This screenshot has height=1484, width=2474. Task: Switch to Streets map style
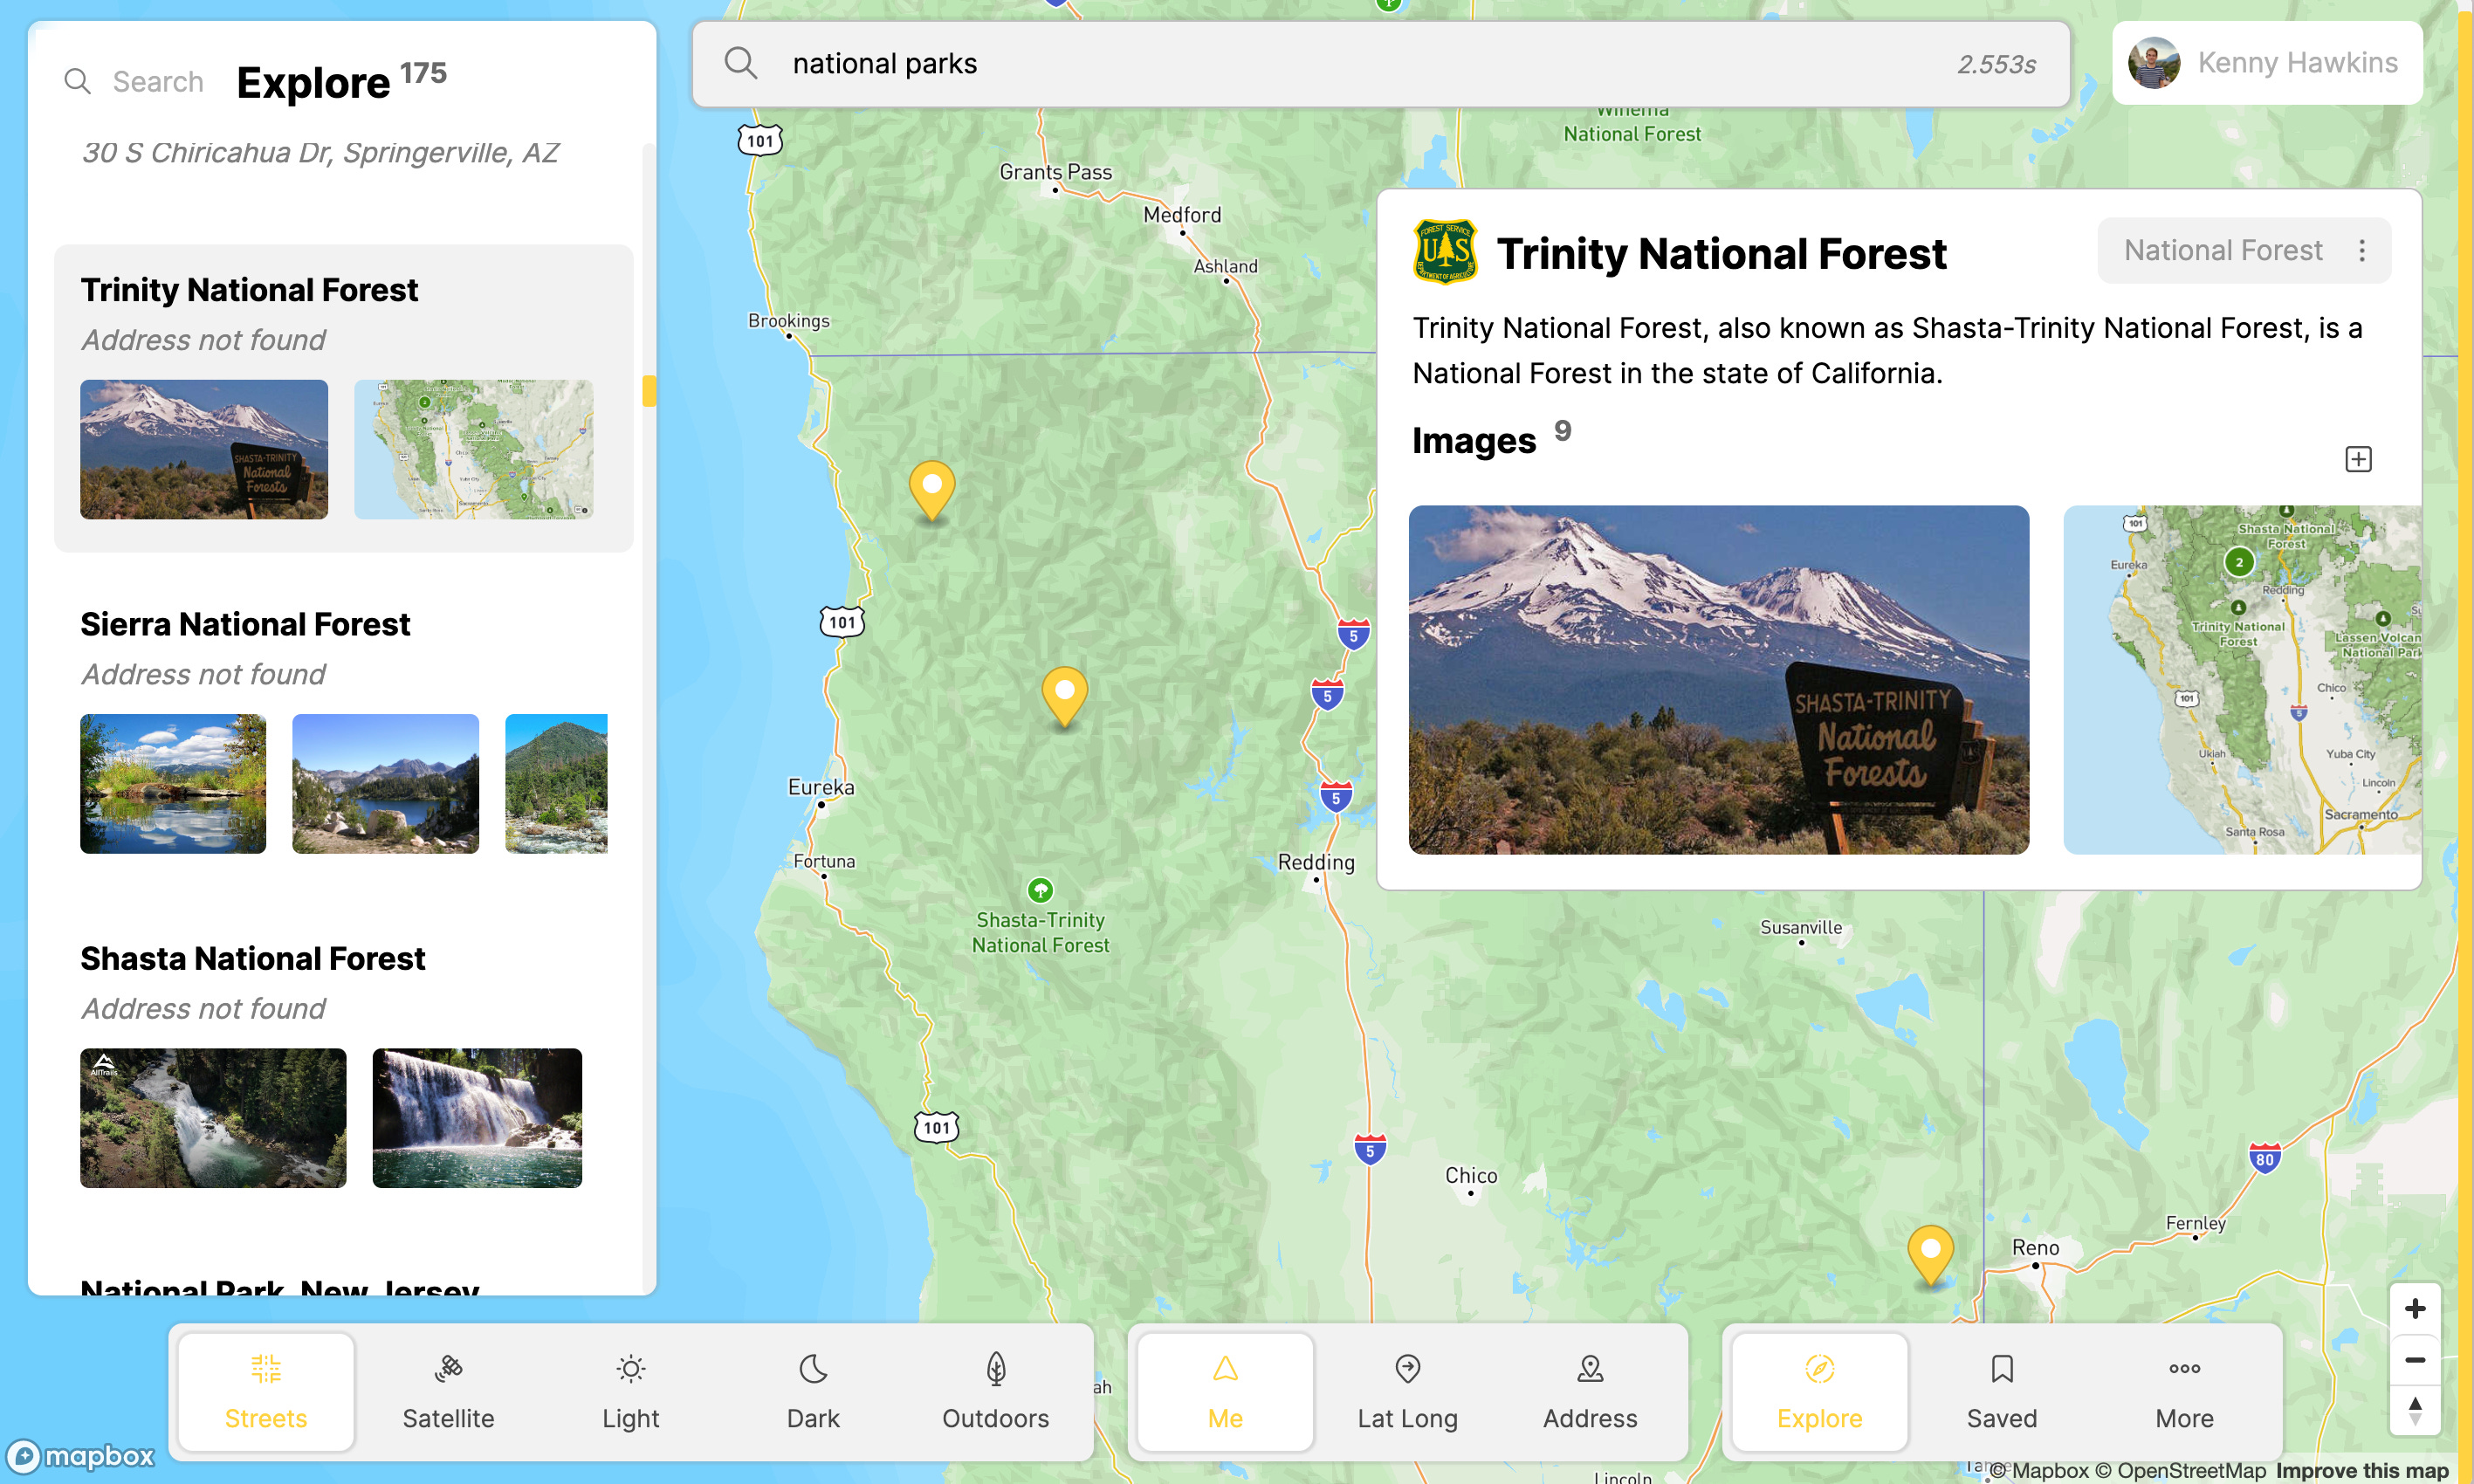[x=266, y=1391]
